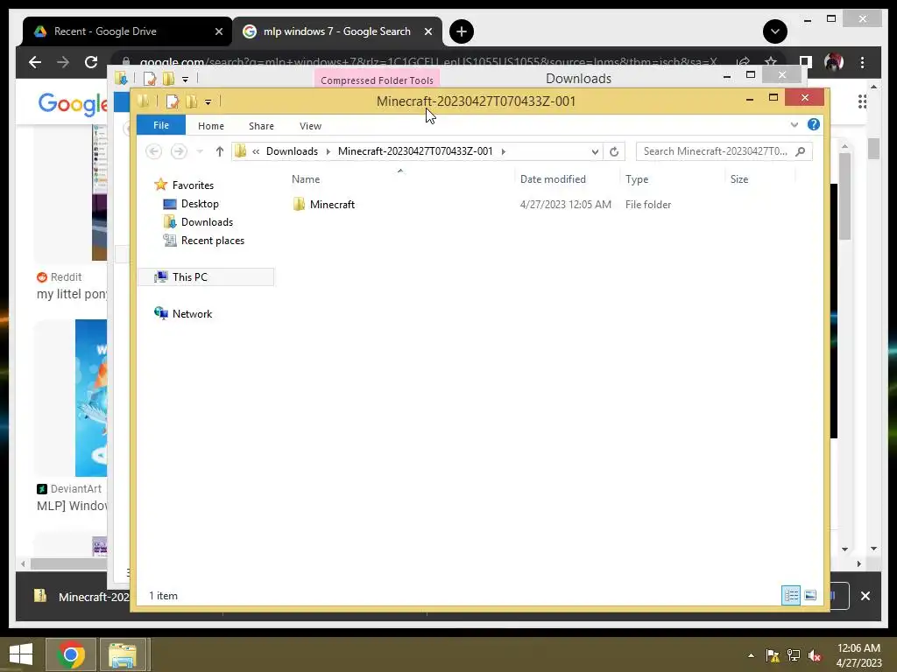Viewport: 897px width, 672px height.
Task: Click the search magnifier icon in Explorer
Action: pos(801,150)
